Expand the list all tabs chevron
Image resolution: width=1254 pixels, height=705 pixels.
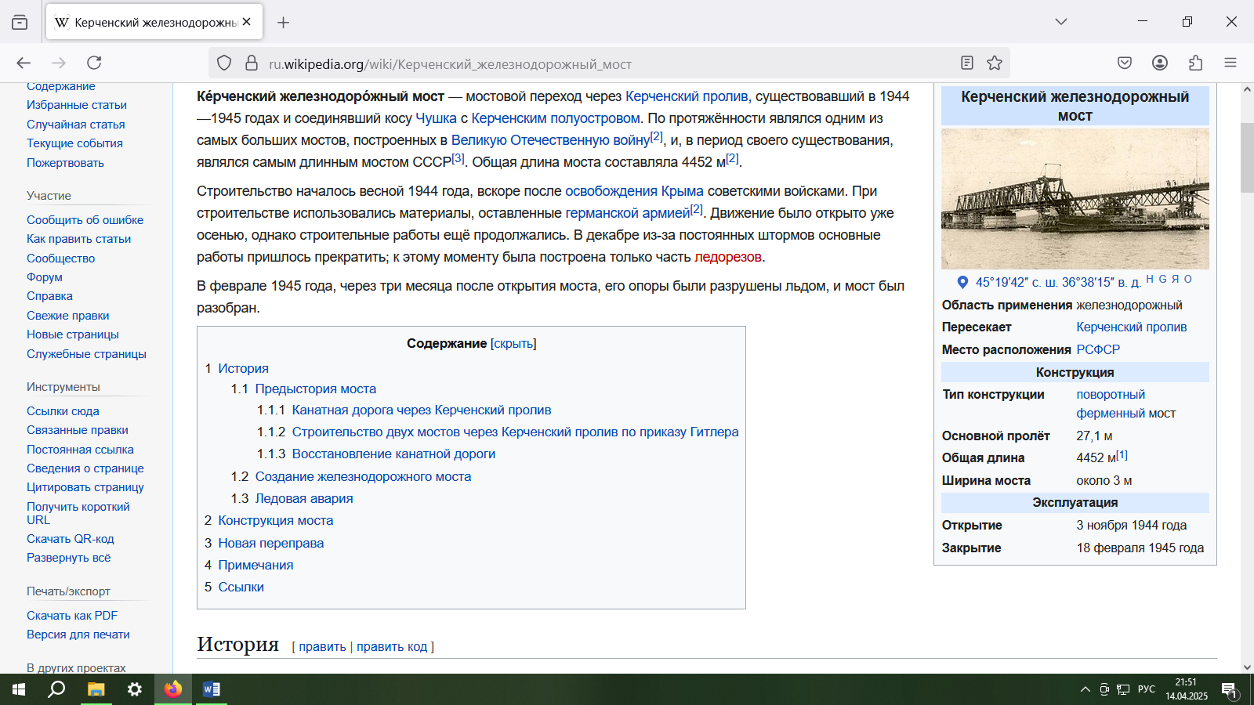pyautogui.click(x=1061, y=22)
